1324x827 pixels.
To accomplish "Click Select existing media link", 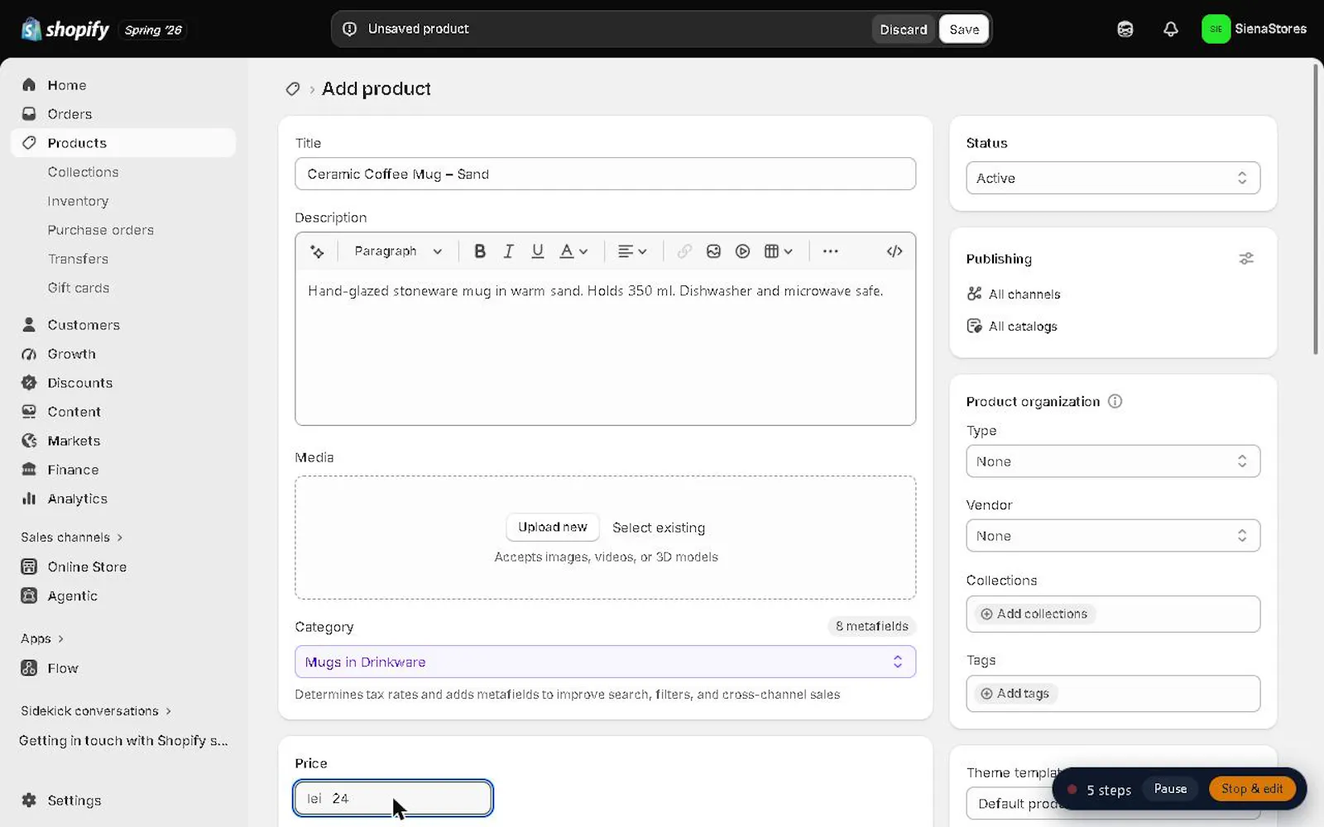I will pyautogui.click(x=659, y=528).
